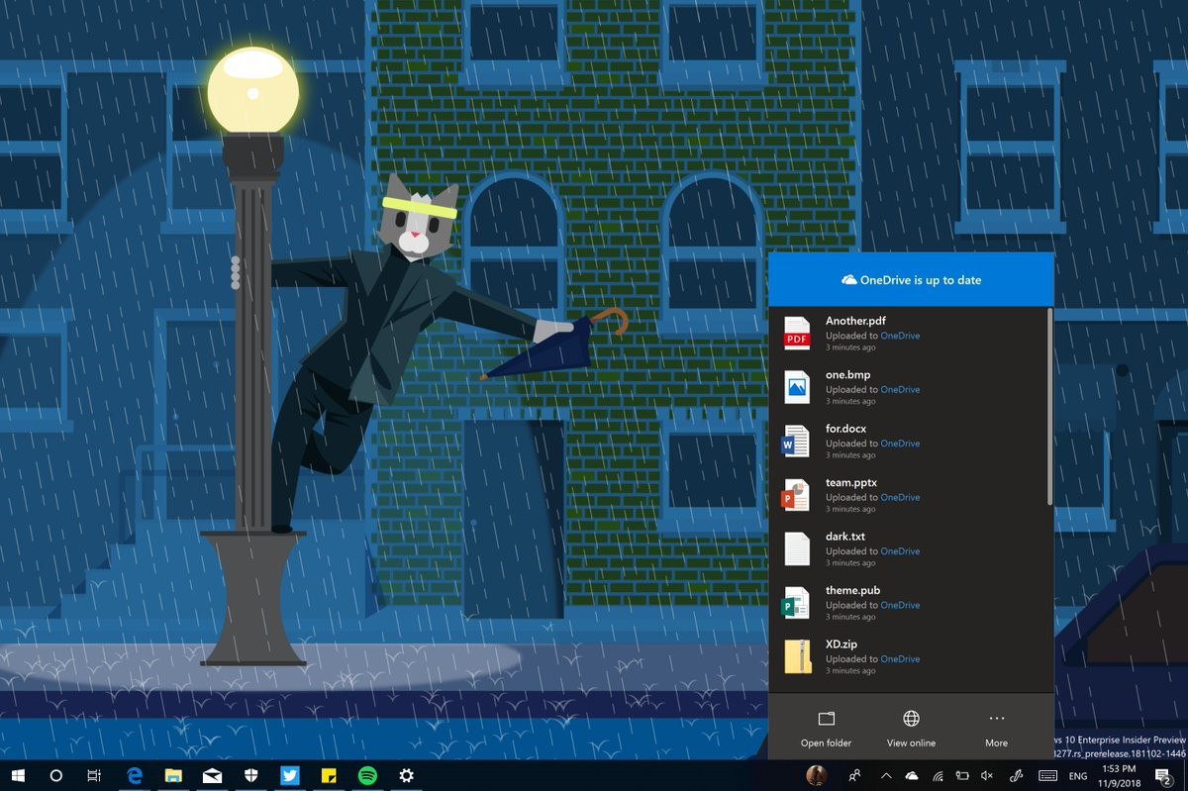Click View online in the OneDrive flyout

pyautogui.click(x=911, y=728)
